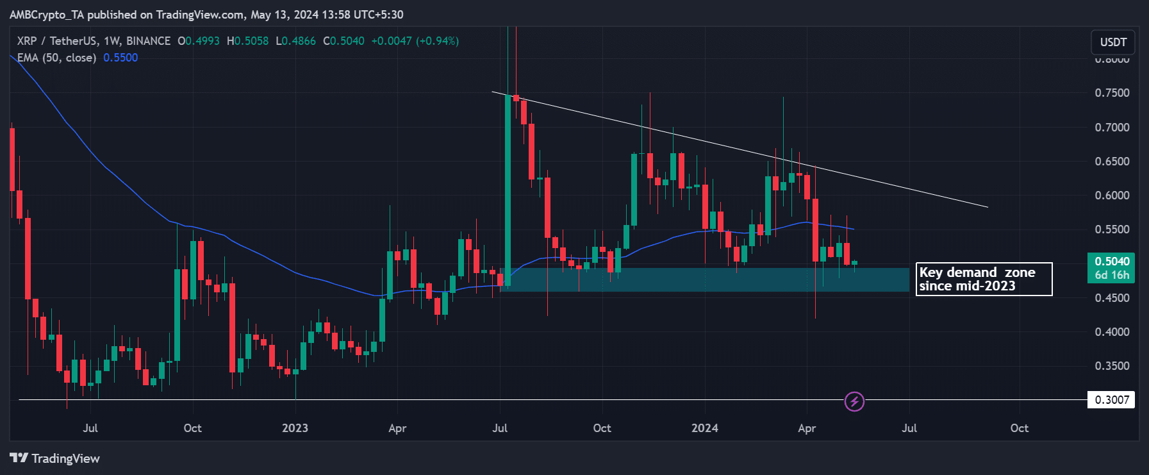The height and width of the screenshot is (475, 1149).
Task: Click the change value +0.0047 (+0.94%)
Action: [x=415, y=41]
